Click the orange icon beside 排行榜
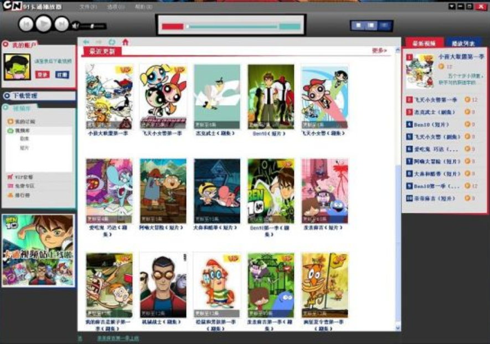The height and width of the screenshot is (344, 490). click(x=11, y=195)
